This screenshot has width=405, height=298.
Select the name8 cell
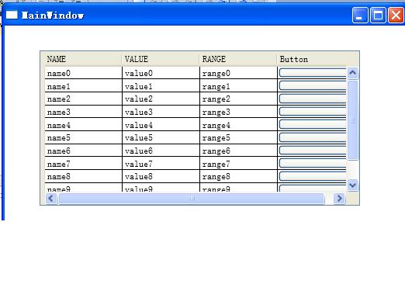click(83, 176)
